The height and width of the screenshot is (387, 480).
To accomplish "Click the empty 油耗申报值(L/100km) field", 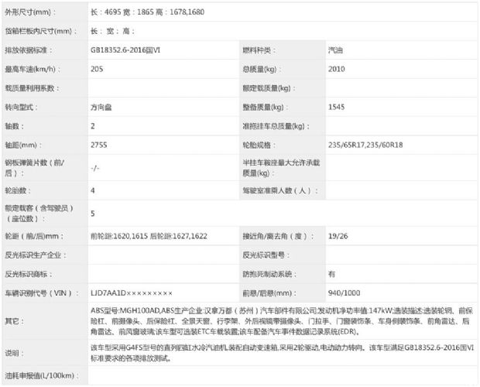I will coord(279,376).
